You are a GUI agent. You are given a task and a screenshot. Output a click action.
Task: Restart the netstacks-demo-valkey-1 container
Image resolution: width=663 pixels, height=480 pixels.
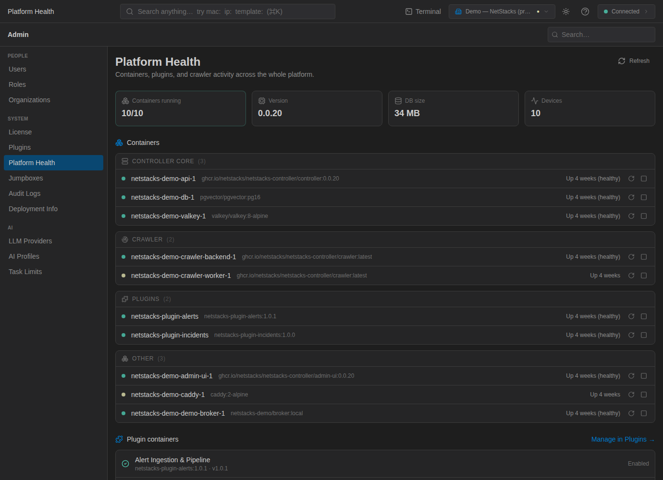(x=631, y=216)
